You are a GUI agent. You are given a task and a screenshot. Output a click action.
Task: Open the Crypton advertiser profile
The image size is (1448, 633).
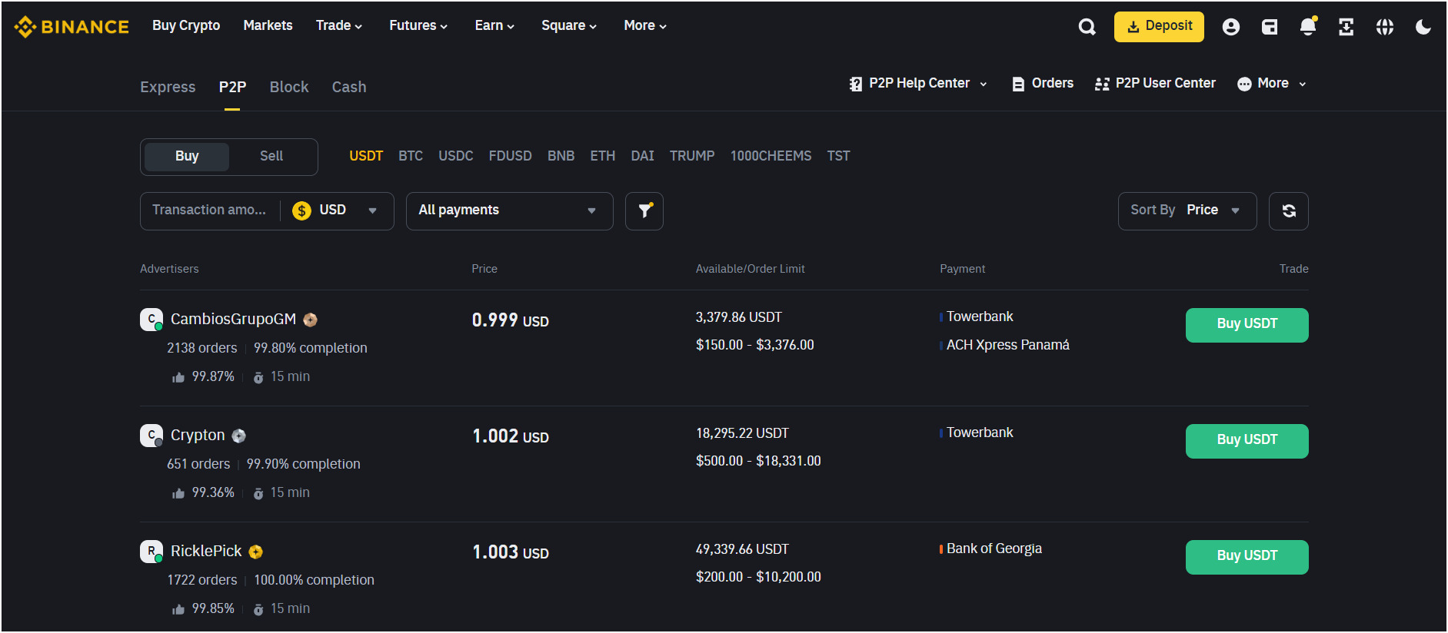click(x=198, y=436)
